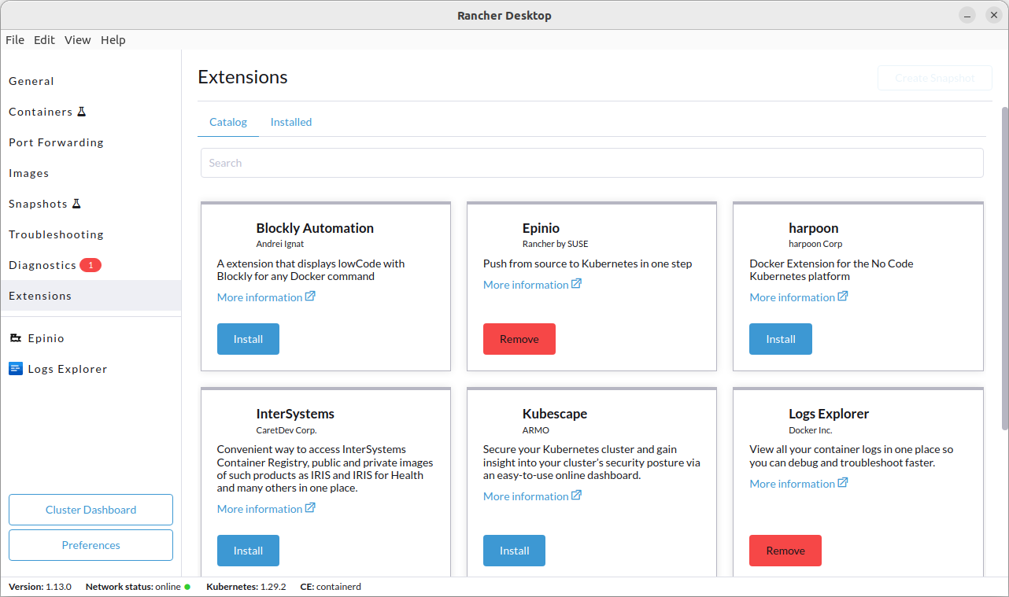Open the Troubleshooting section

click(x=91, y=234)
